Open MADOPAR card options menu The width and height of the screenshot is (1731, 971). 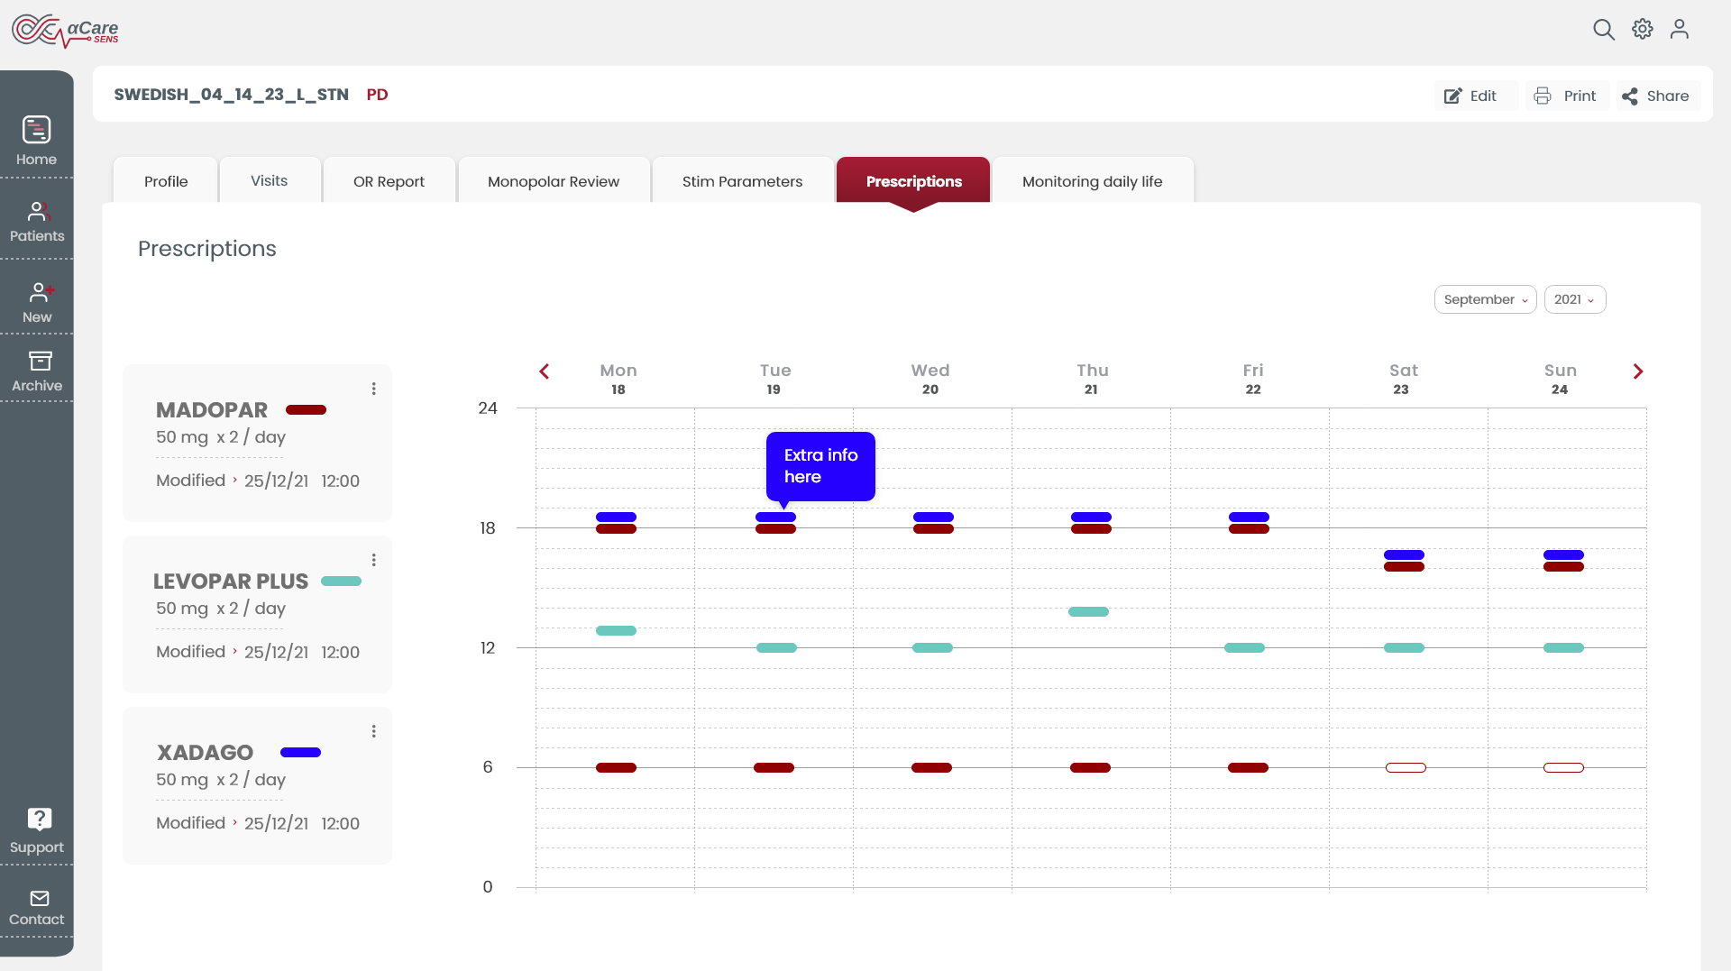[x=373, y=389]
